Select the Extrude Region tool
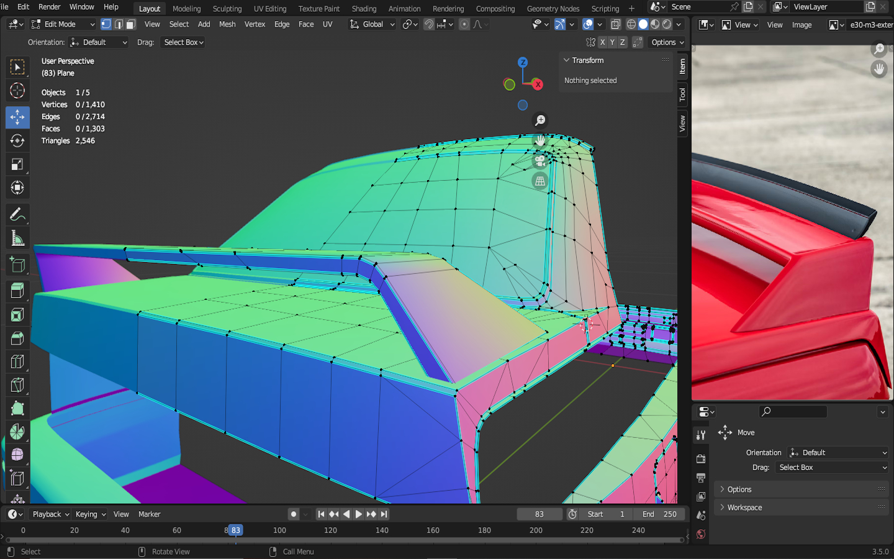Image resolution: width=894 pixels, height=559 pixels. coord(17,290)
